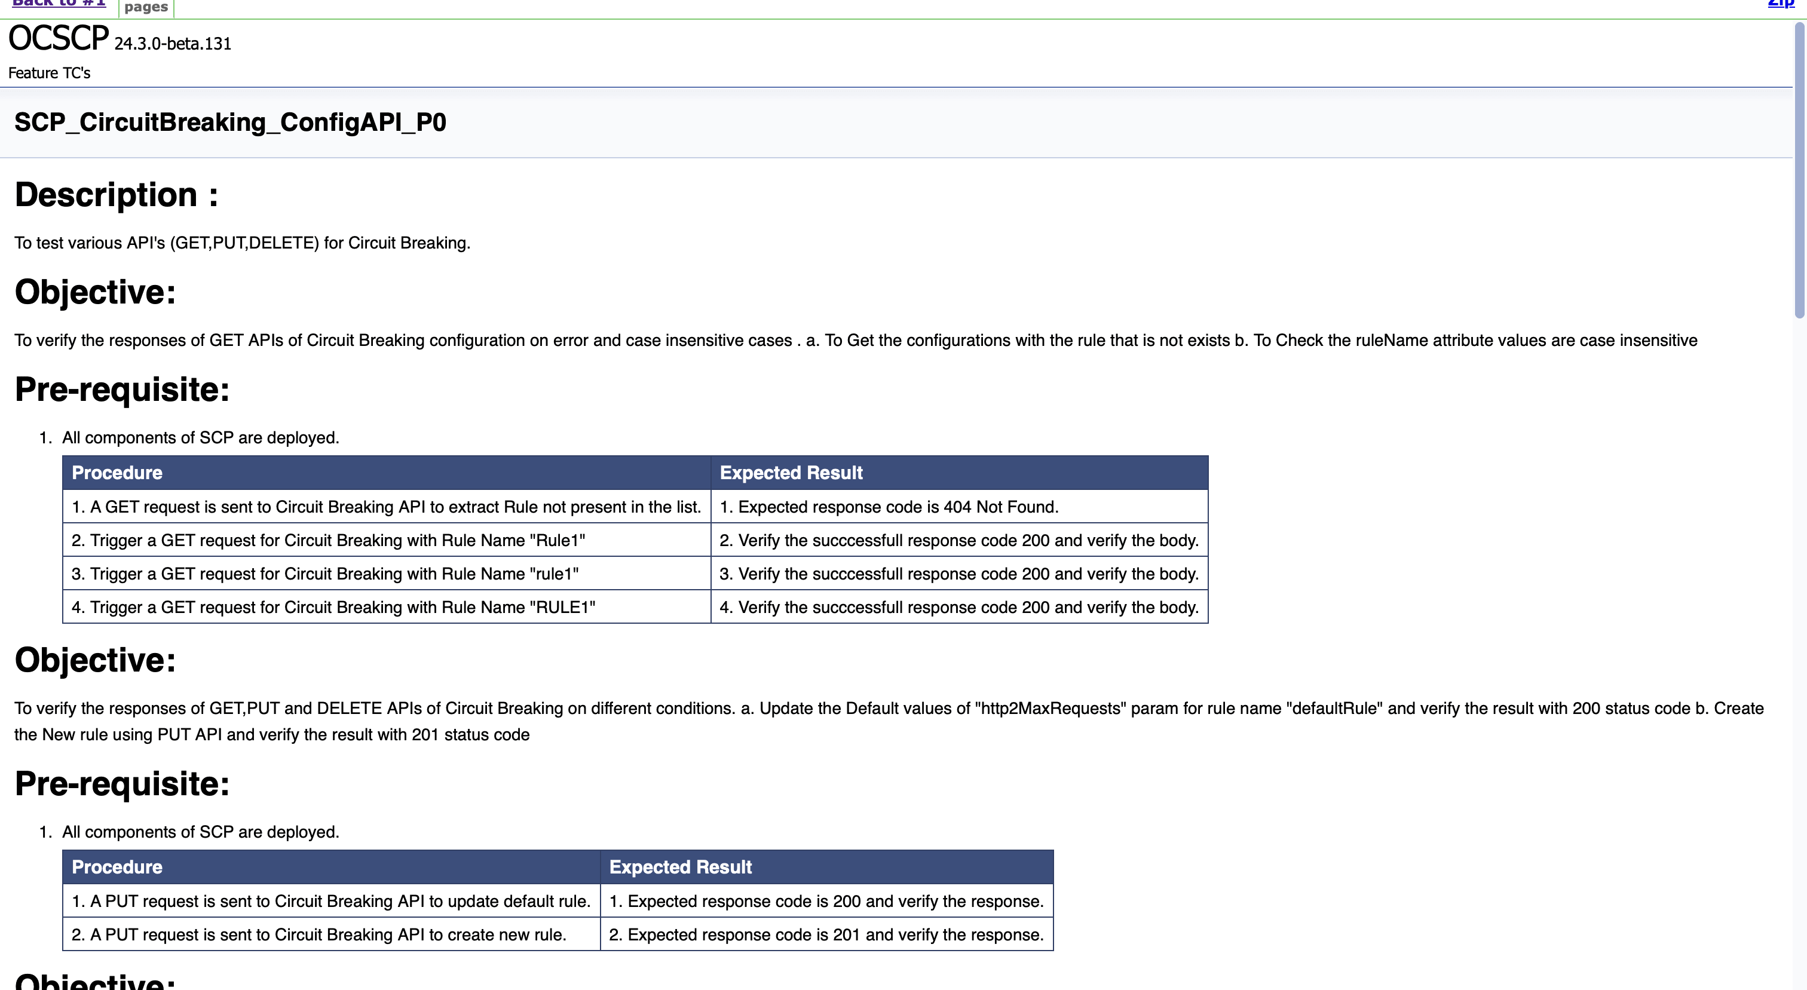Click the OCSCP project title
Image resolution: width=1807 pixels, height=990 pixels.
(x=59, y=39)
